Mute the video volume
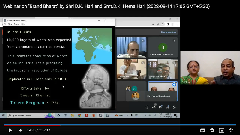 [x=20, y=130]
